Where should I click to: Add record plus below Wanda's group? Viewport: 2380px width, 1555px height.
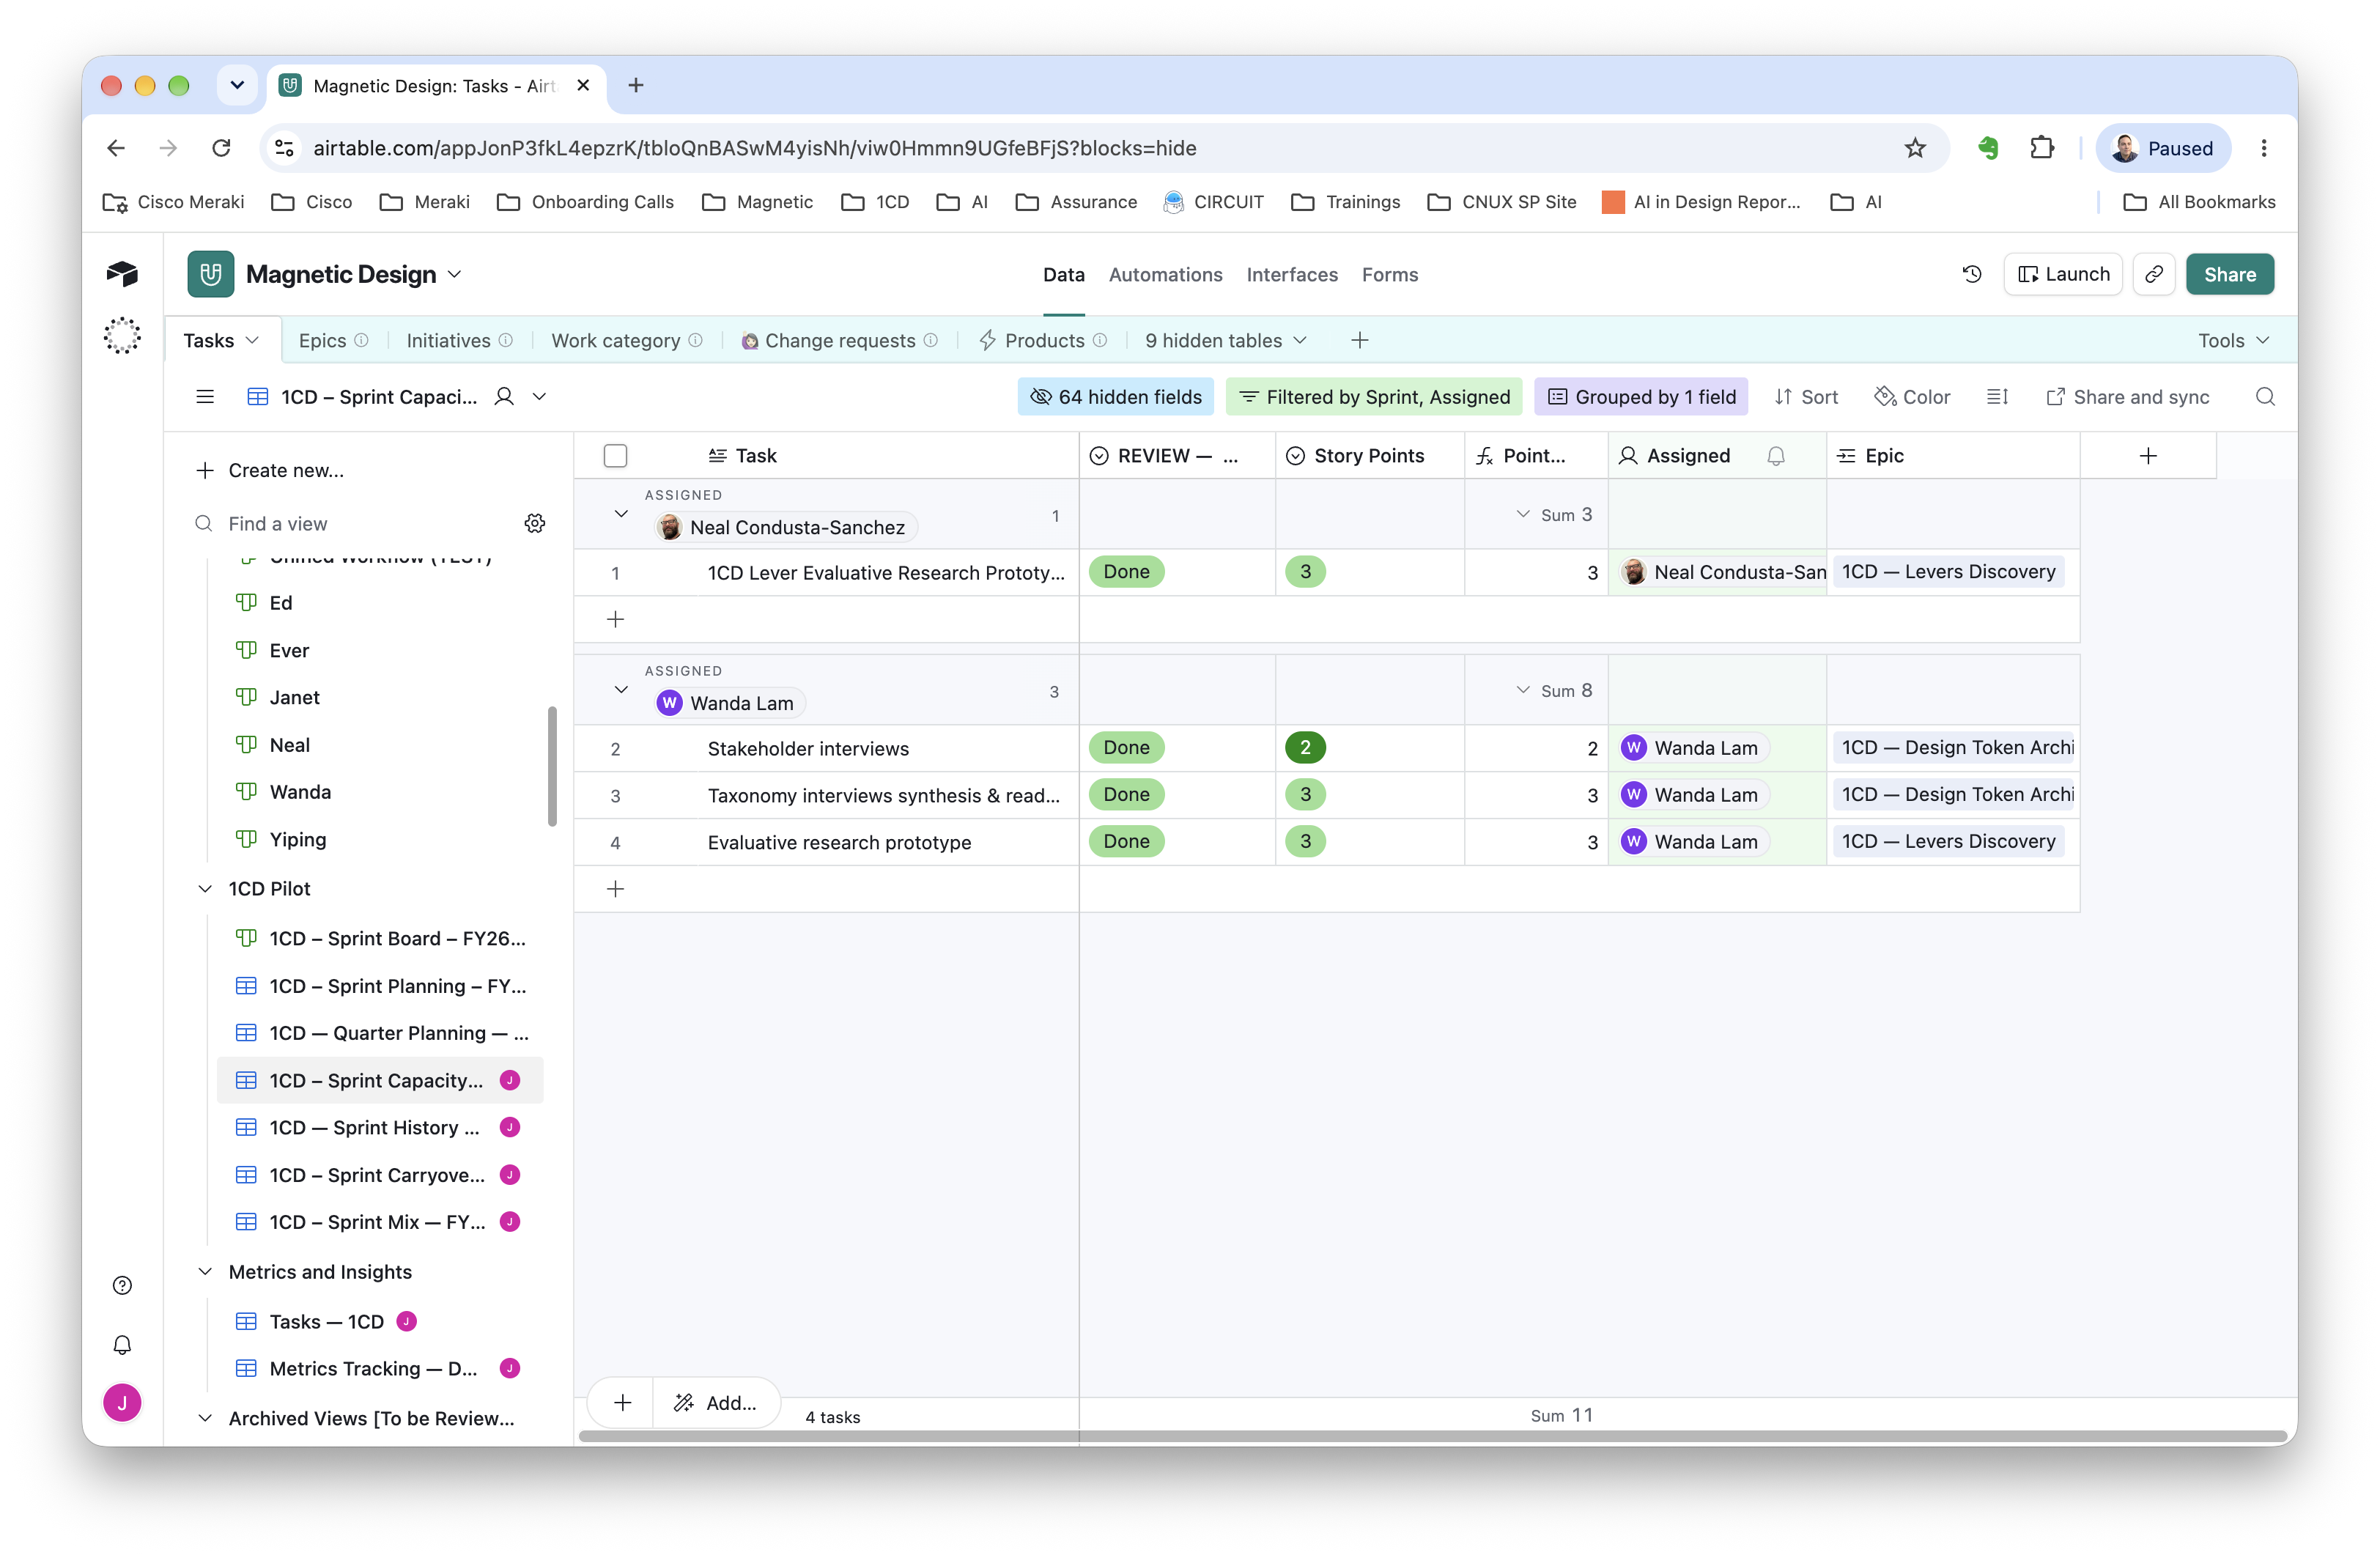[x=615, y=889]
